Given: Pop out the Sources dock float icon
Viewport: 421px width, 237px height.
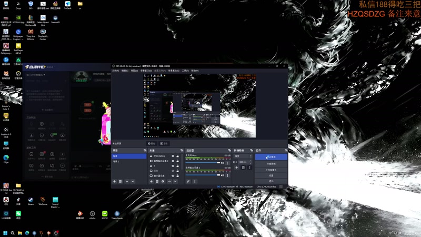Looking at the screenshot, I should tap(182, 151).
